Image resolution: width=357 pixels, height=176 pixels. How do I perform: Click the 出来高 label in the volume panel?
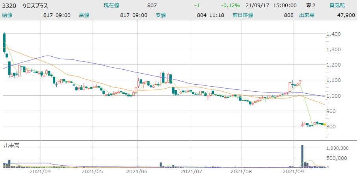(11, 145)
